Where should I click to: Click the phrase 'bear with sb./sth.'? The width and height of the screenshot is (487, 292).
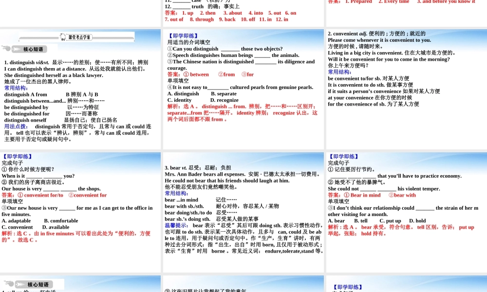(x=184, y=206)
